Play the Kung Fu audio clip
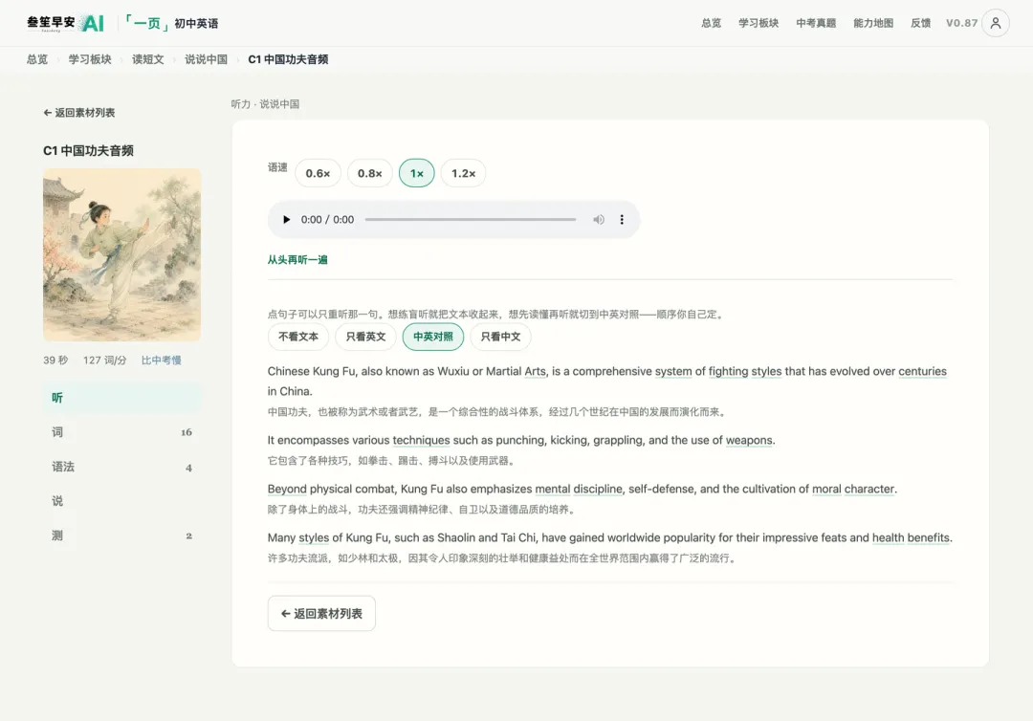Viewport: 1033px width, 721px height. pyautogui.click(x=286, y=219)
